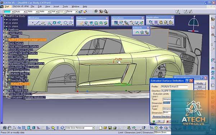The image size is (216, 135).
Task: Click the sketch icon at top-right toolbar
Action: (x=178, y=12)
